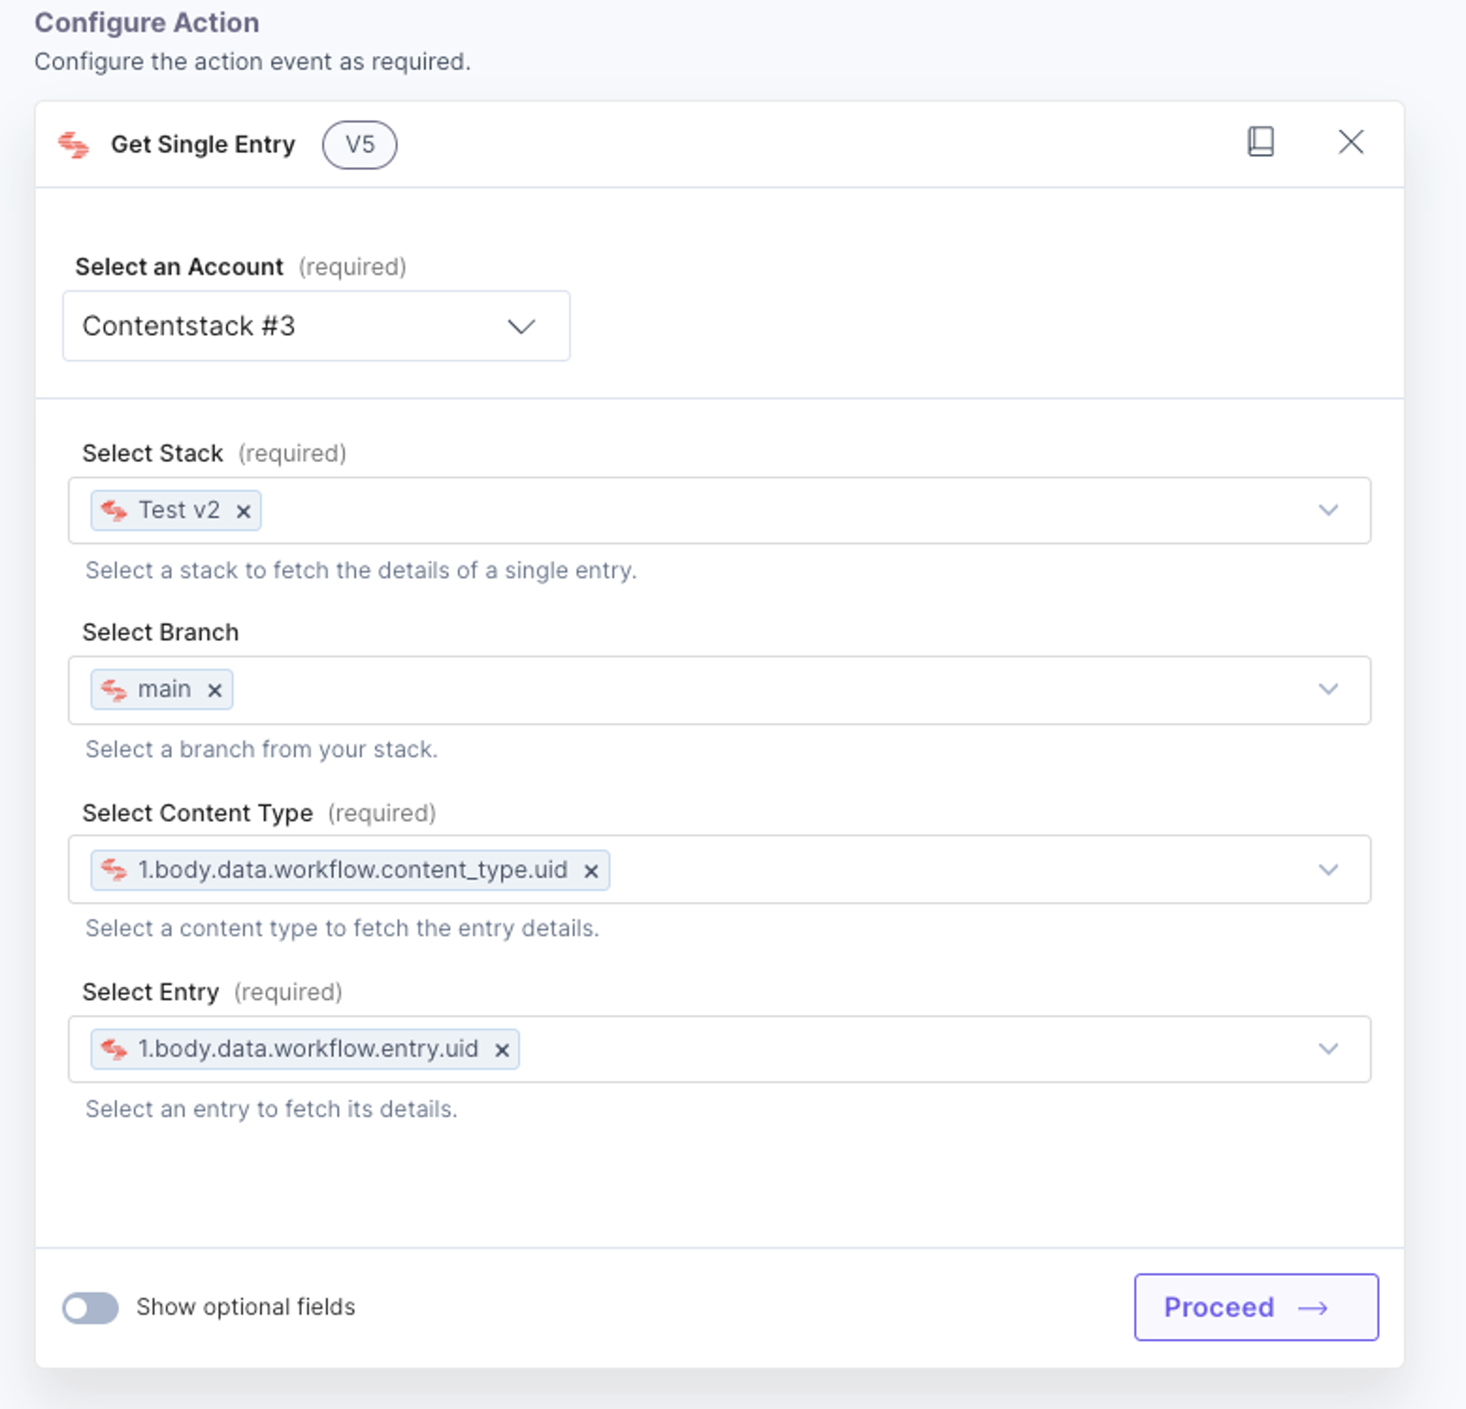1466x1409 pixels.
Task: Click the Configure Action heading
Action: 147,23
